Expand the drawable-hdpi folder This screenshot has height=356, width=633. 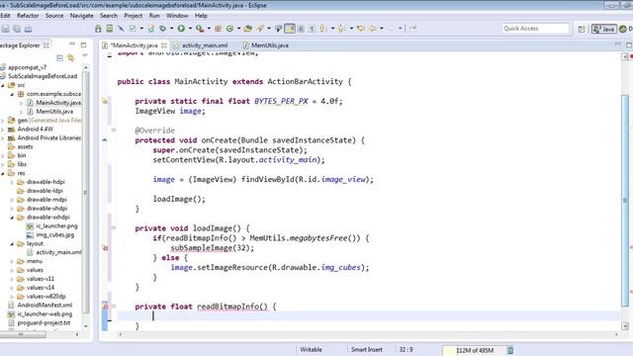12,182
